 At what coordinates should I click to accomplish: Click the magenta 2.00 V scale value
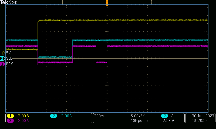click(24, 121)
